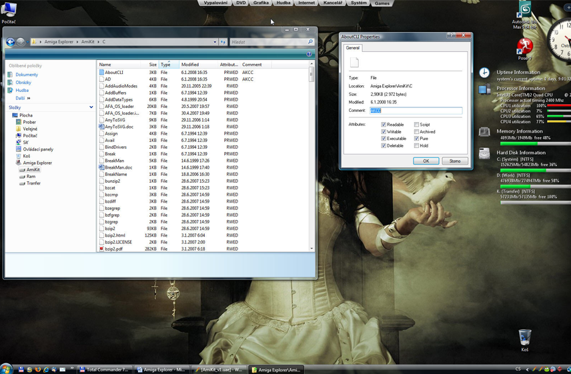This screenshot has height=374, width=571.
Task: Click the Back navigation arrow in Explorer
Action: point(11,42)
